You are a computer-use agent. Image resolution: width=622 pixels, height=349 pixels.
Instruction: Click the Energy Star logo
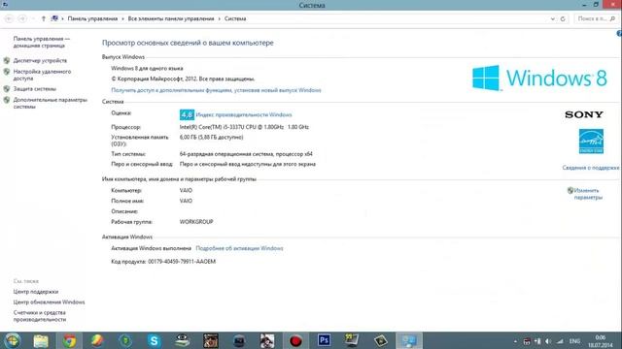point(591,142)
